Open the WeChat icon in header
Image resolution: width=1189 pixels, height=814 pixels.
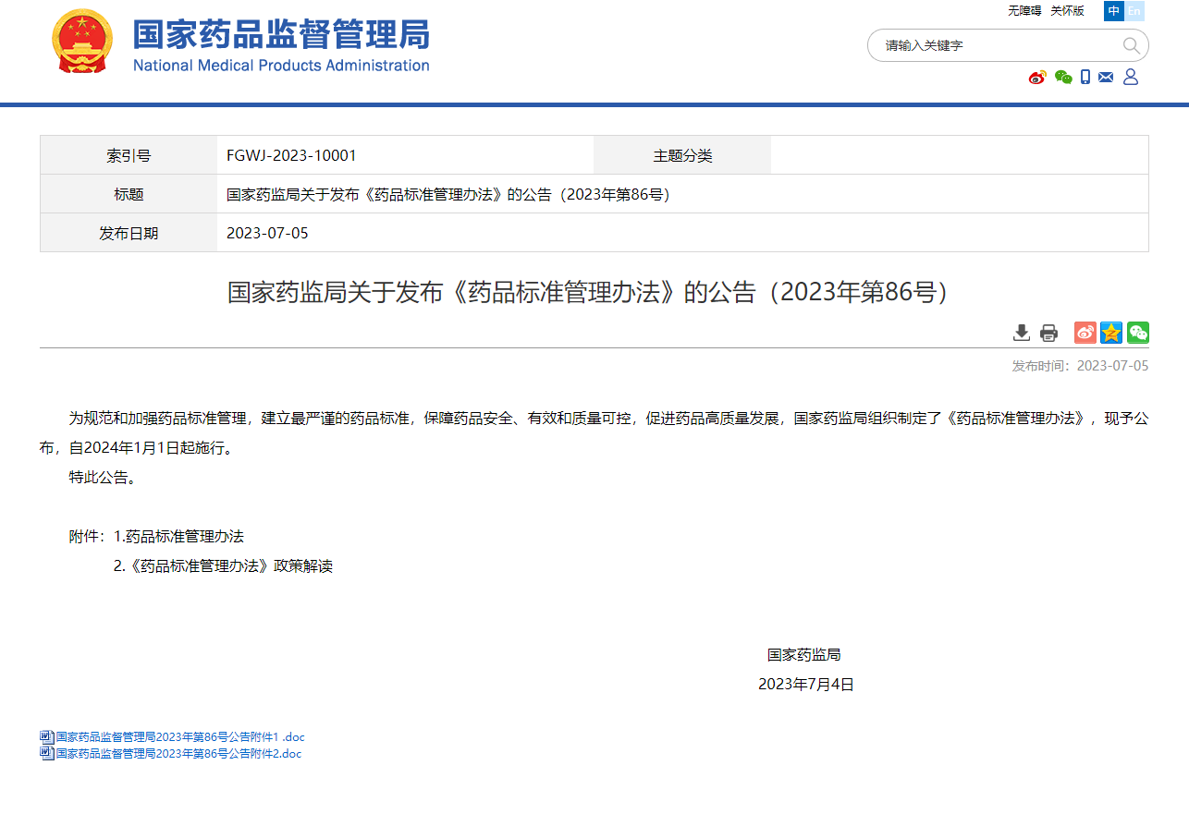(x=1063, y=78)
